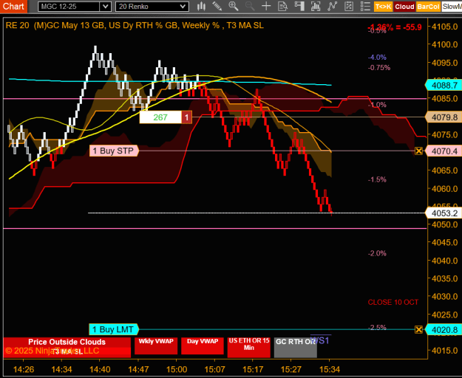The image size is (462, 378).
Task: Click the 267 position PnL marker
Action: click(160, 117)
